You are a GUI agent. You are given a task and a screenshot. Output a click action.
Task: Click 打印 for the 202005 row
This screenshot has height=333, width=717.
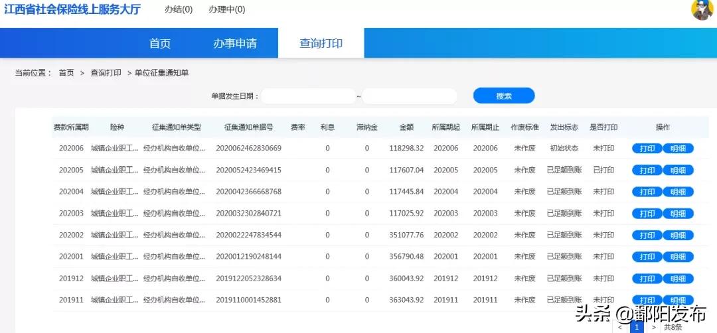tap(647, 170)
